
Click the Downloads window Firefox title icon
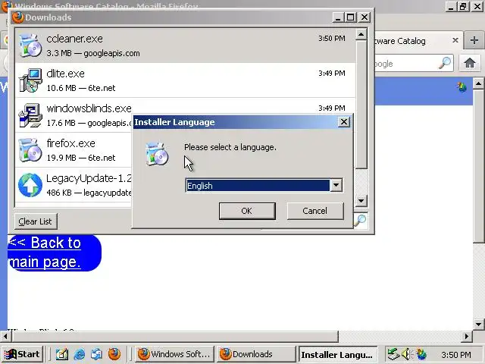(x=18, y=17)
